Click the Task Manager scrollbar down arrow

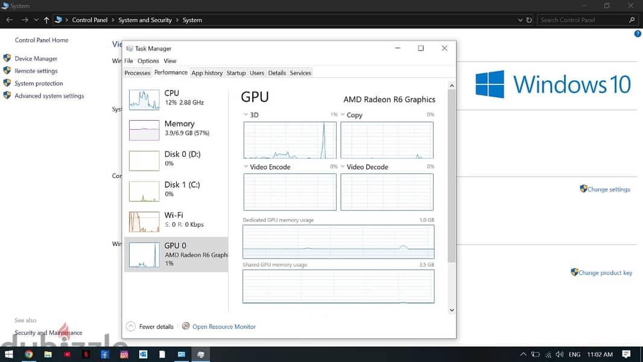click(x=452, y=310)
